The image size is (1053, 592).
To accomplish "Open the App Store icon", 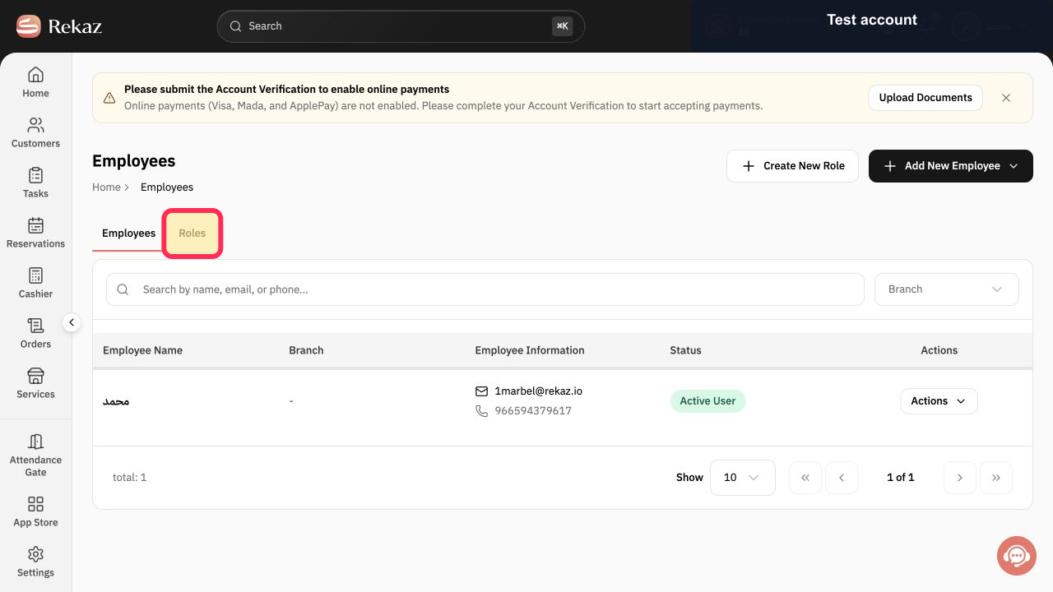I will (x=35, y=504).
